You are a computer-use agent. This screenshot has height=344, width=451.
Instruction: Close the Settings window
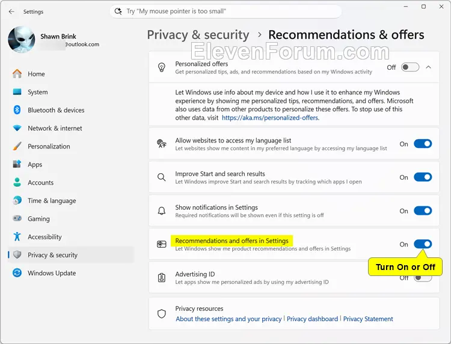(441, 7)
